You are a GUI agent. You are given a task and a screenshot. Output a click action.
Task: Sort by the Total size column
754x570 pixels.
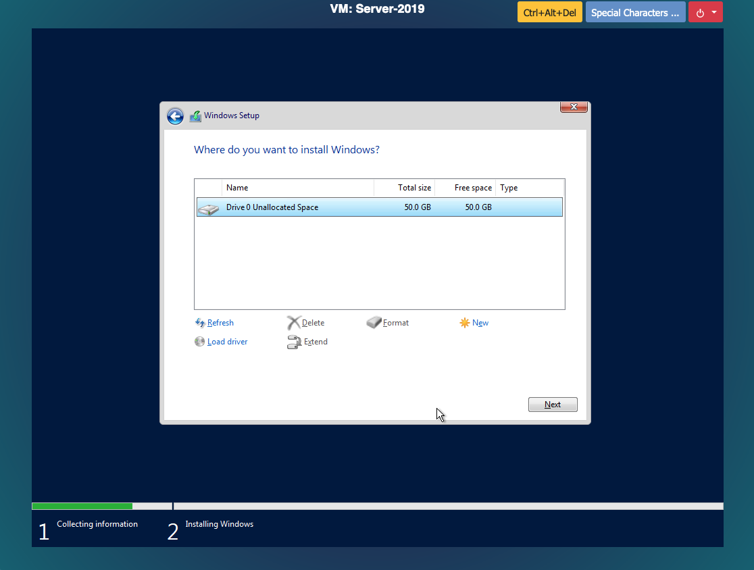(404, 188)
